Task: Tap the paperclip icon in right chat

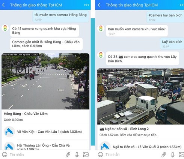Action: pyautogui.click(x=164, y=154)
